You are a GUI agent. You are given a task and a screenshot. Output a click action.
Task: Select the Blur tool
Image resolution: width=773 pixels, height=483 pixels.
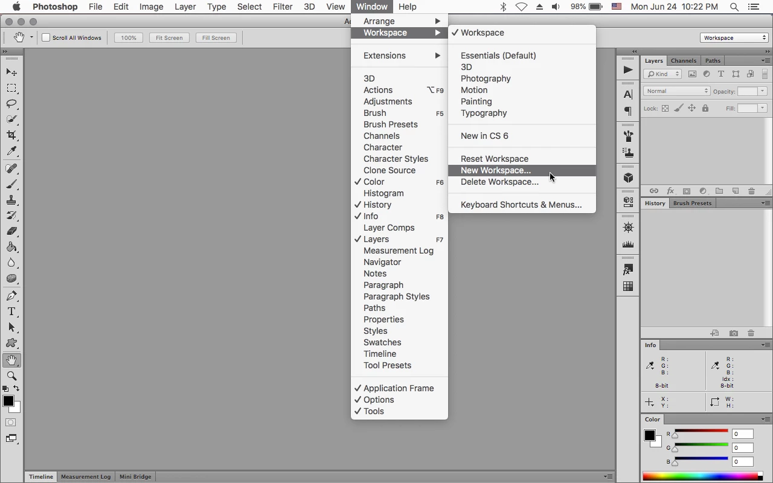11,263
